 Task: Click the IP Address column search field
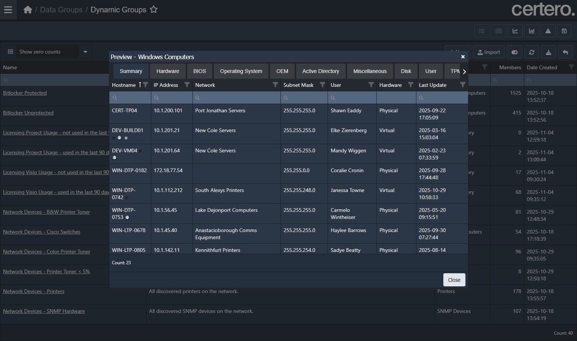[x=172, y=98]
